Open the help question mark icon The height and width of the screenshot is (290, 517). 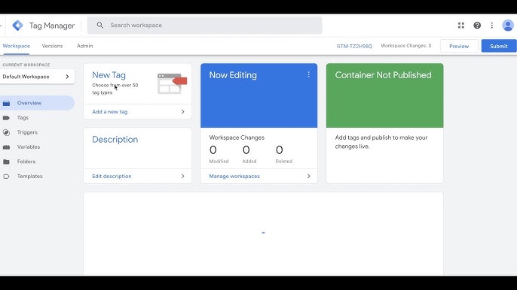(x=477, y=26)
